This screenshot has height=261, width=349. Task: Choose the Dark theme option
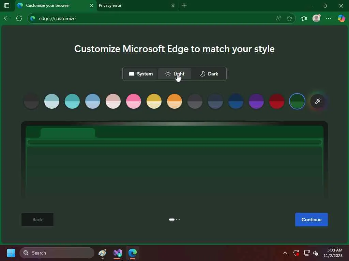209,74
